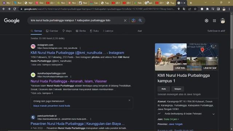Dismiss the 'Orang lain juga menelusuri' box
233x131 pixels.
129,100
